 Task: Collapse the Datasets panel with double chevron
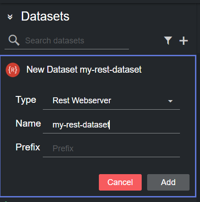coord(10,17)
